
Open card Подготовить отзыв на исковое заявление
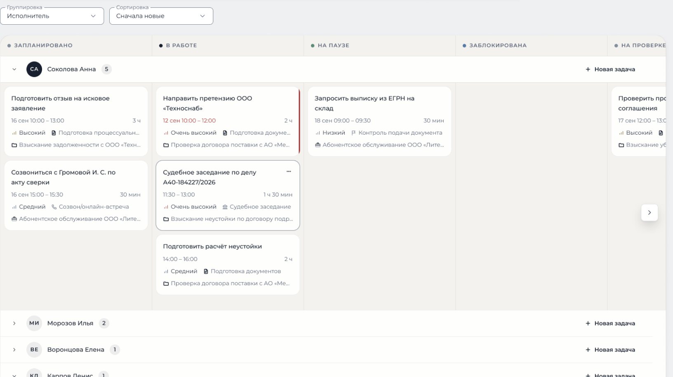(x=76, y=121)
